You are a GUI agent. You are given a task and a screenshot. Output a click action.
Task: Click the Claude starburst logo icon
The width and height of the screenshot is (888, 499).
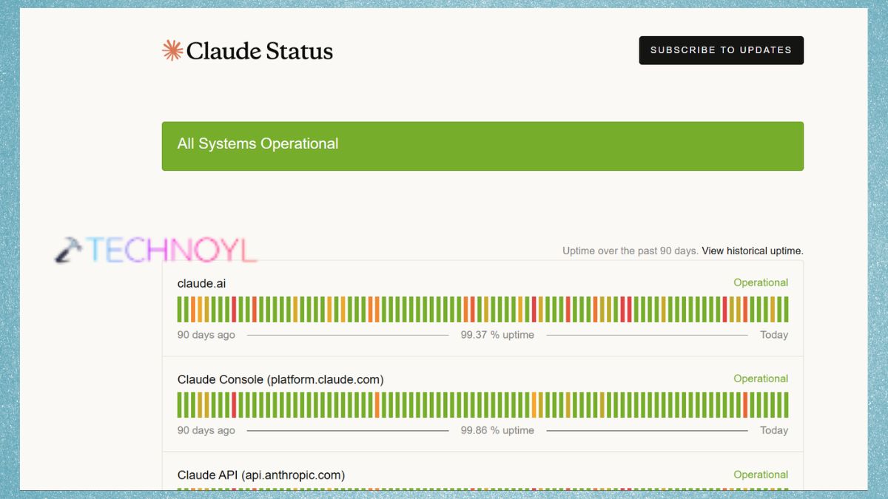click(x=172, y=50)
